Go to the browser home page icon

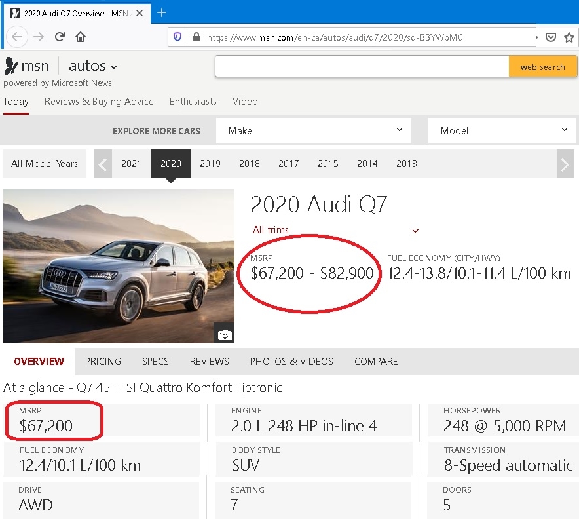81,37
